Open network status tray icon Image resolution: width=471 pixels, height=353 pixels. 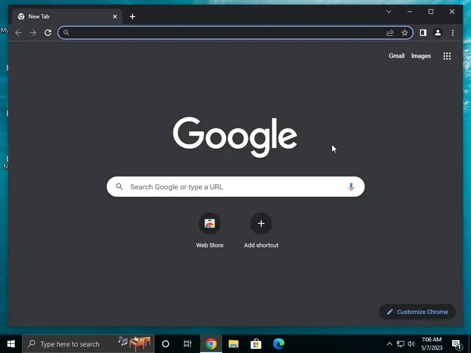pyautogui.click(x=401, y=344)
